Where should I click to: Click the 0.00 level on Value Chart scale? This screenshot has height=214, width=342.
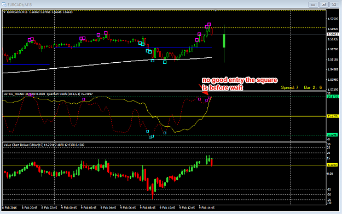point(330,174)
